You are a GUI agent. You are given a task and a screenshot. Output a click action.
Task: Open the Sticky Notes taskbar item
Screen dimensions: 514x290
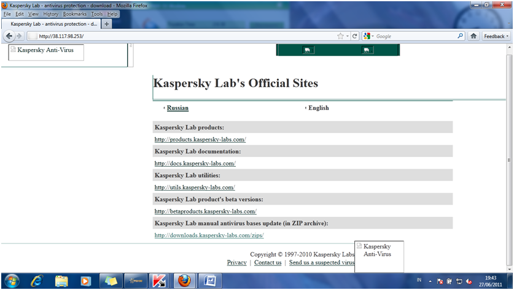point(111,281)
